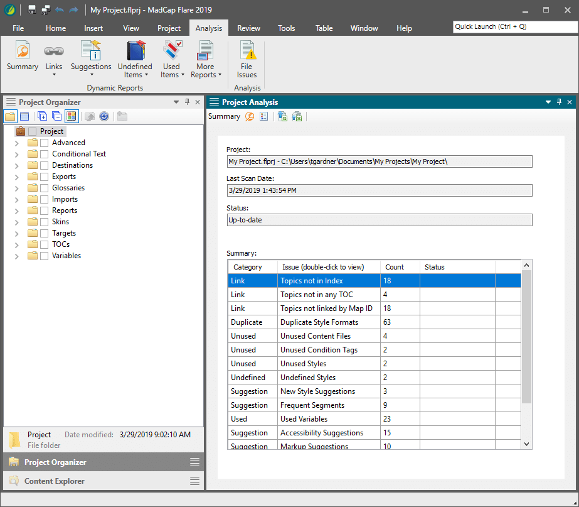The width and height of the screenshot is (579, 507).
Task: Check the Destinations folder checkbox
Action: point(45,166)
